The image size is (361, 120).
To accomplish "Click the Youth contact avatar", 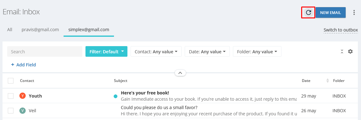I will tap(22, 96).
